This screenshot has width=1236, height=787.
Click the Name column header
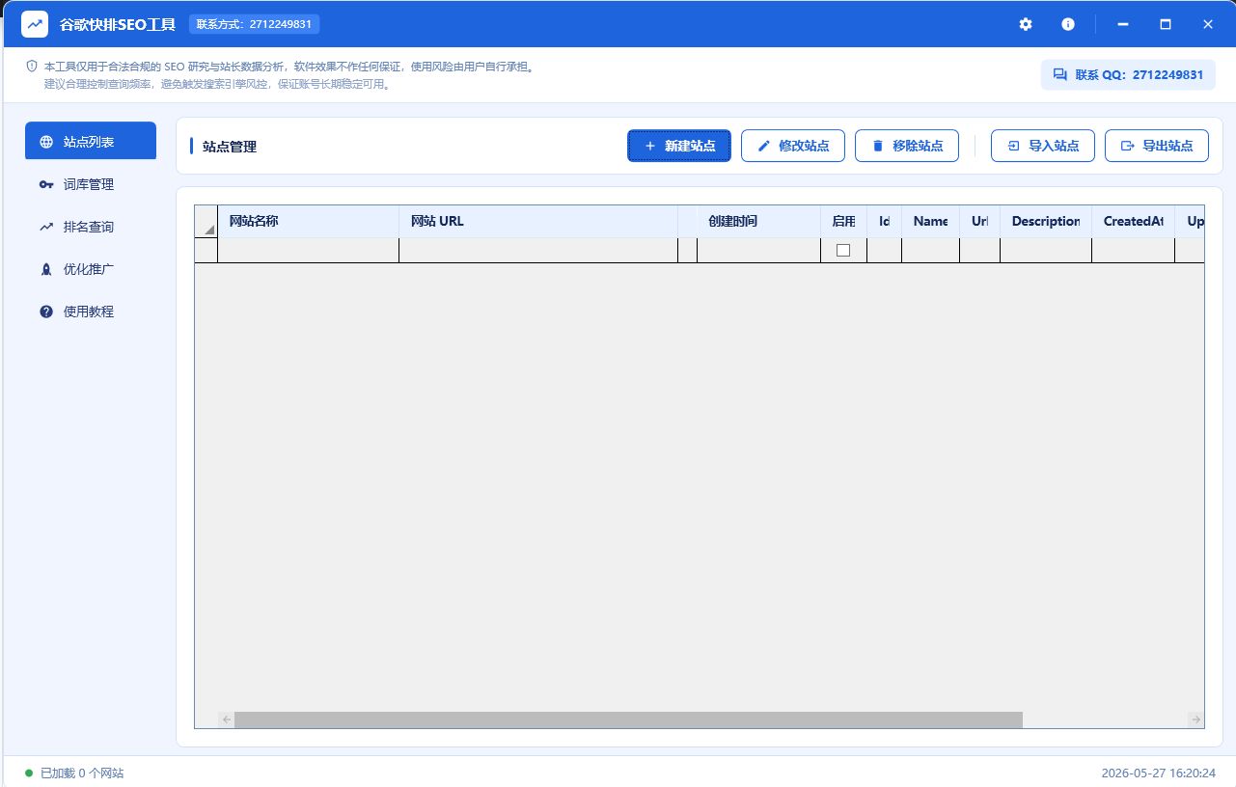[930, 222]
